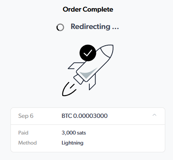
Task: Click the gray window on rocket body
Action: click(87, 73)
